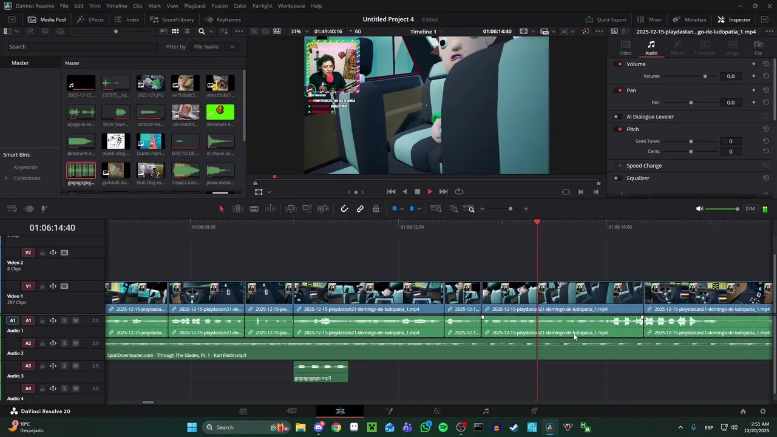Open the Trim menu

(x=95, y=5)
